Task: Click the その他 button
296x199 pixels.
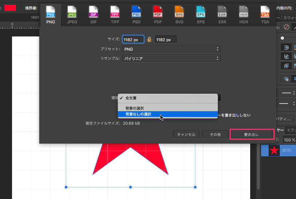Action: point(215,134)
